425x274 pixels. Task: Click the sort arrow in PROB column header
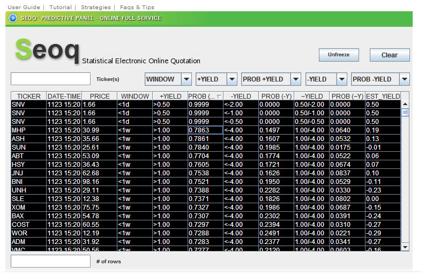pos(219,97)
